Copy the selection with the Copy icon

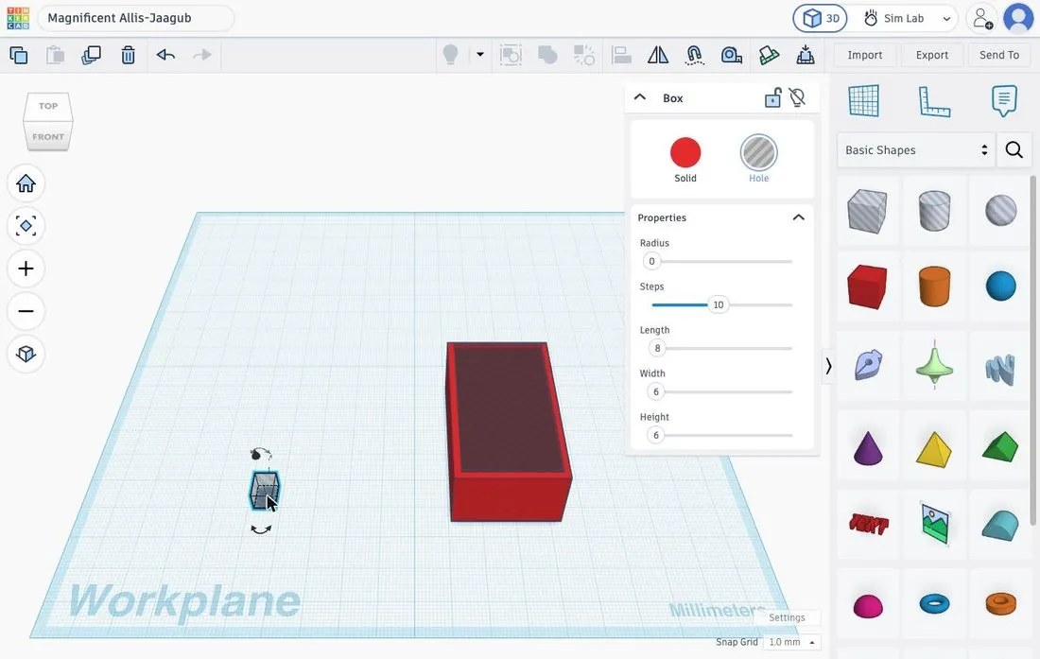click(19, 55)
